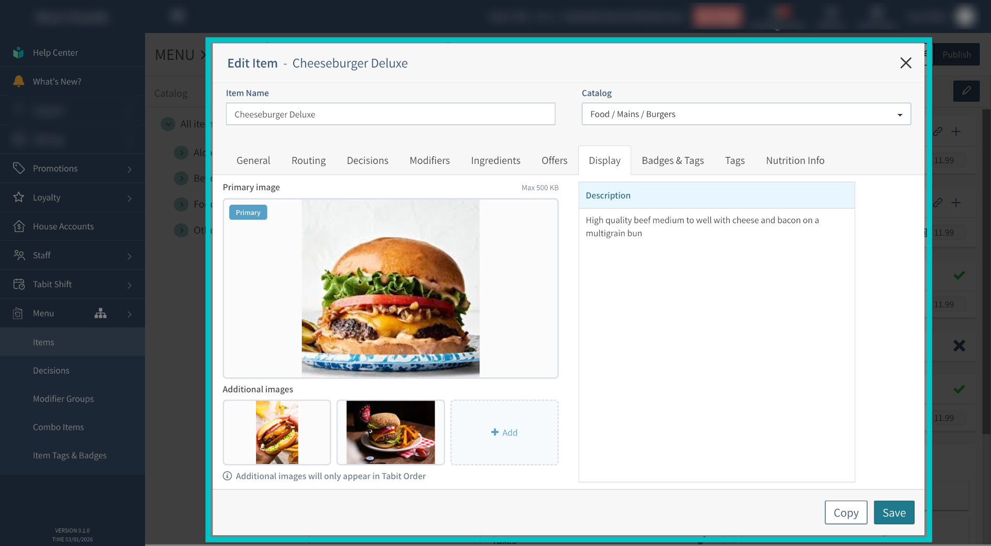The width and height of the screenshot is (991, 546).
Task: Click Add to upload additional image
Action: tap(504, 433)
